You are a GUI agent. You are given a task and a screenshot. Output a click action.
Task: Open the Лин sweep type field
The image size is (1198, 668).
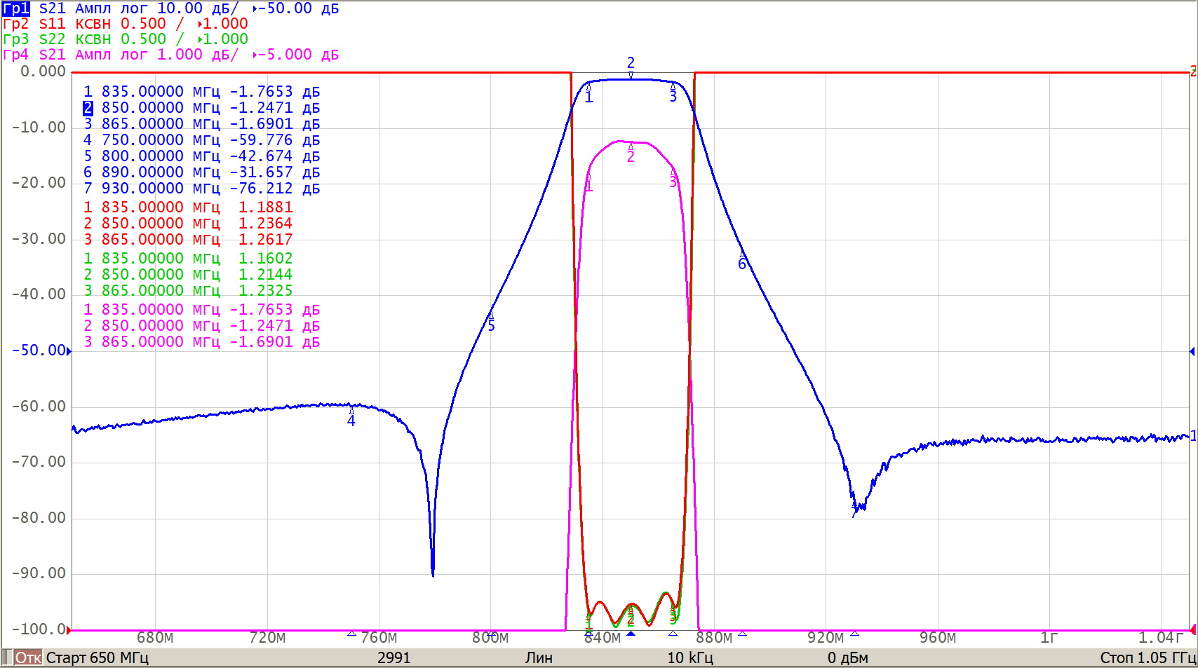tap(539, 657)
